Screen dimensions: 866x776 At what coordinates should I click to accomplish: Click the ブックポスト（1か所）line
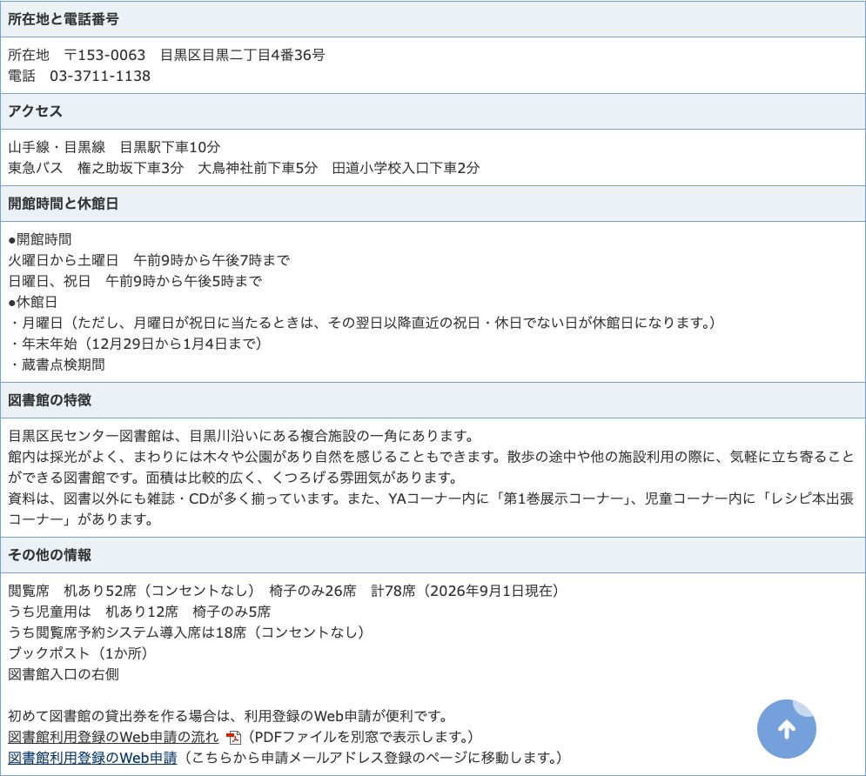click(77, 653)
